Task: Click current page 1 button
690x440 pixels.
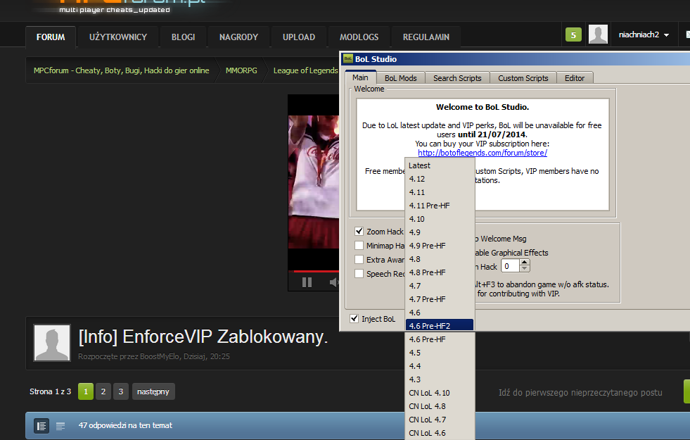Action: pyautogui.click(x=86, y=391)
